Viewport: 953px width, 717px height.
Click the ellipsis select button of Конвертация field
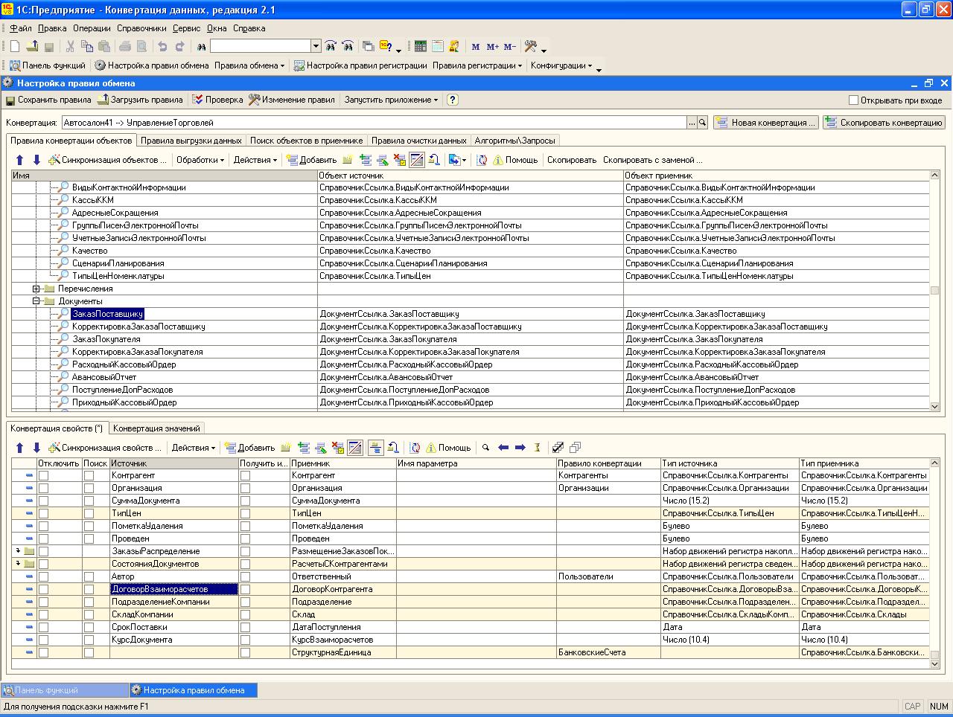[692, 123]
